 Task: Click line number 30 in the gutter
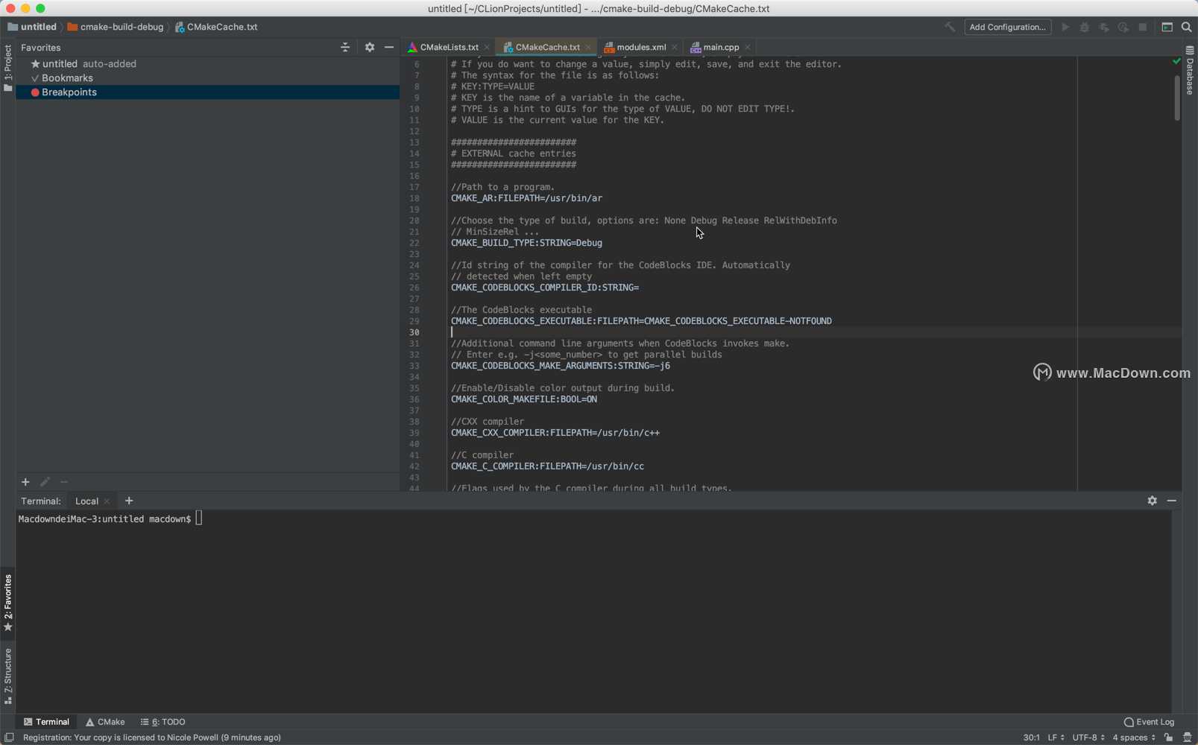[x=414, y=332]
